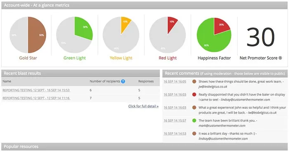
Task: Click the gold dot on the 'What a great experience' comment
Action: (x=194, y=108)
